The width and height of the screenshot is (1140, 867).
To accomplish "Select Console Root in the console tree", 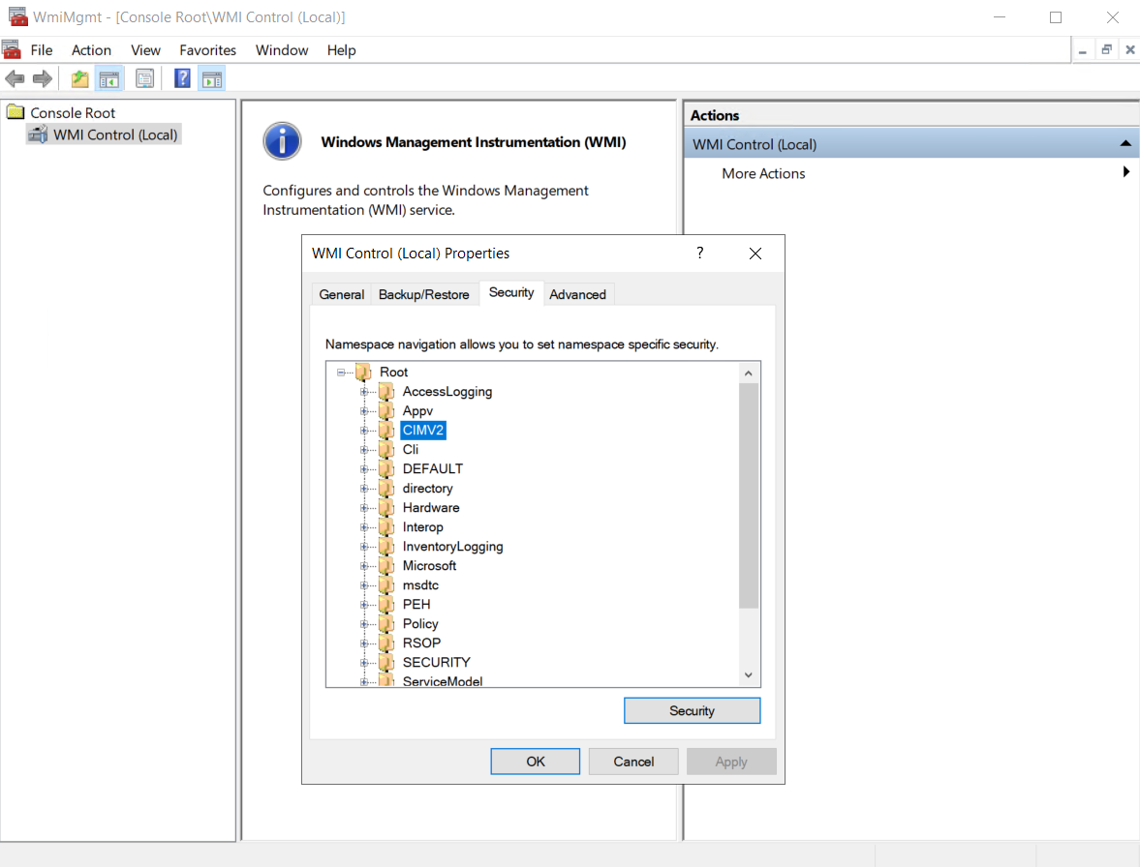I will point(73,112).
